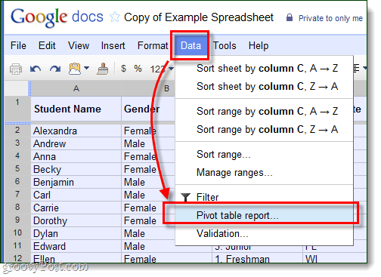Click the WI cell in row 12

coord(335,259)
